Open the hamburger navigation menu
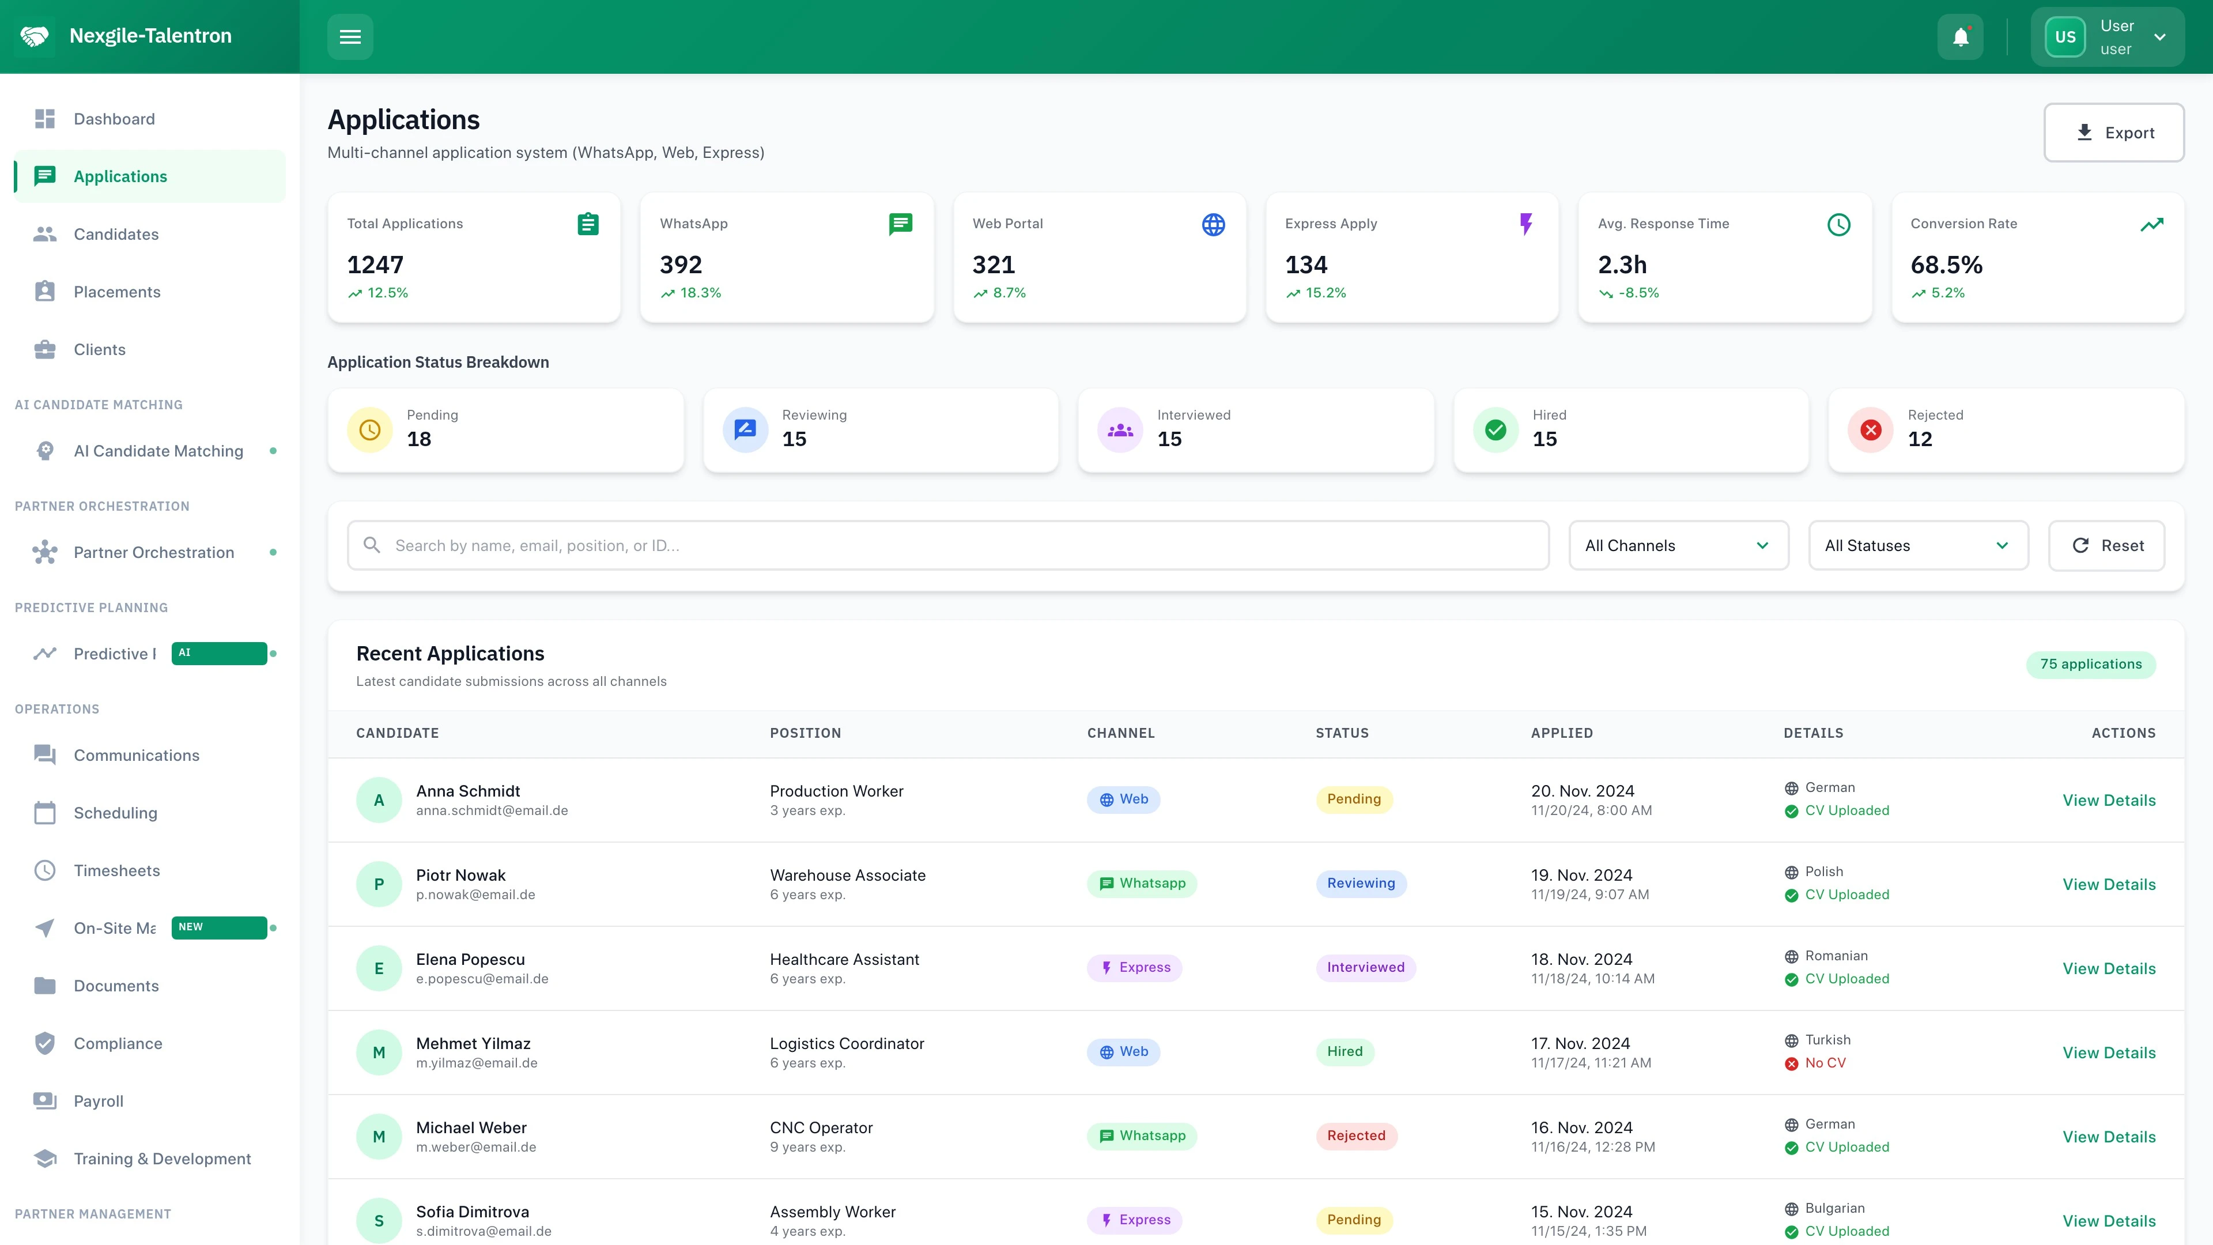Screen dimensions: 2213x1245 tap(350, 36)
